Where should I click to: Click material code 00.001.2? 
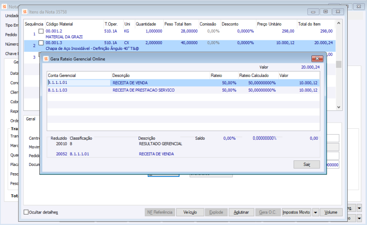coord(54,31)
